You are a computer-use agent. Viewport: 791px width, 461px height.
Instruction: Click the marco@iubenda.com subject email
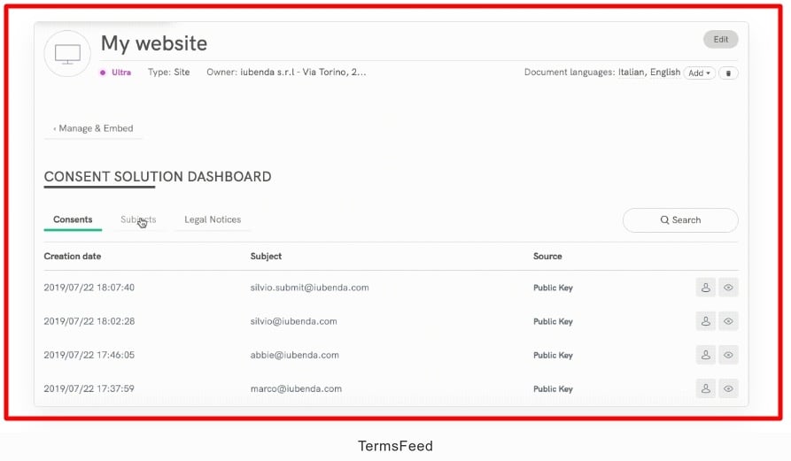pyautogui.click(x=296, y=389)
